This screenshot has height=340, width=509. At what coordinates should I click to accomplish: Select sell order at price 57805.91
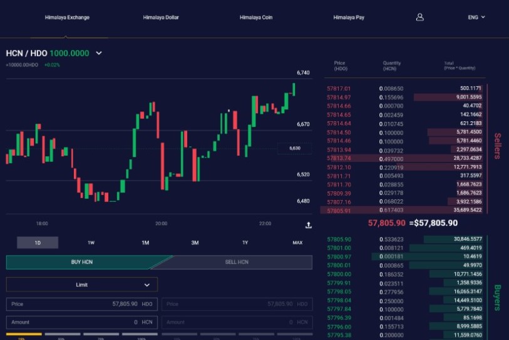click(x=402, y=211)
